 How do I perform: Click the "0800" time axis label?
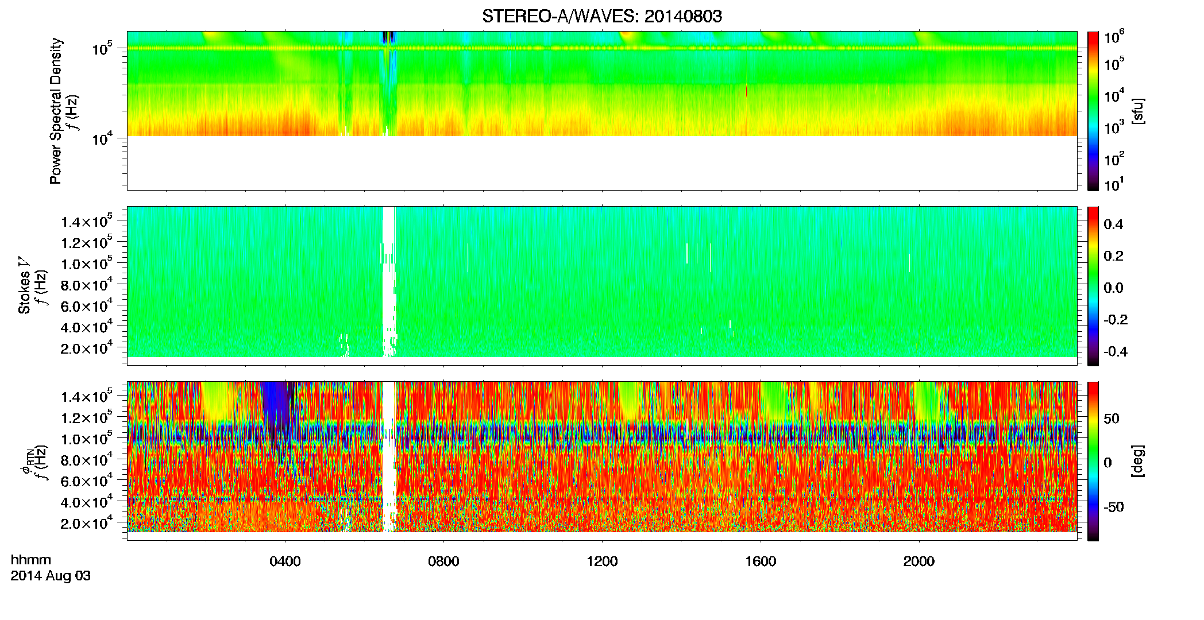(443, 561)
